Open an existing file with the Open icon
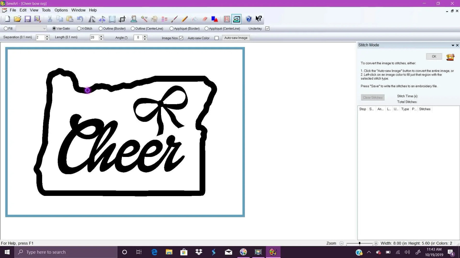The image size is (460, 258). tap(17, 19)
